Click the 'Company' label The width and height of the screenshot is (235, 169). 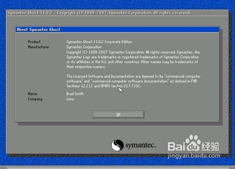click(x=35, y=99)
